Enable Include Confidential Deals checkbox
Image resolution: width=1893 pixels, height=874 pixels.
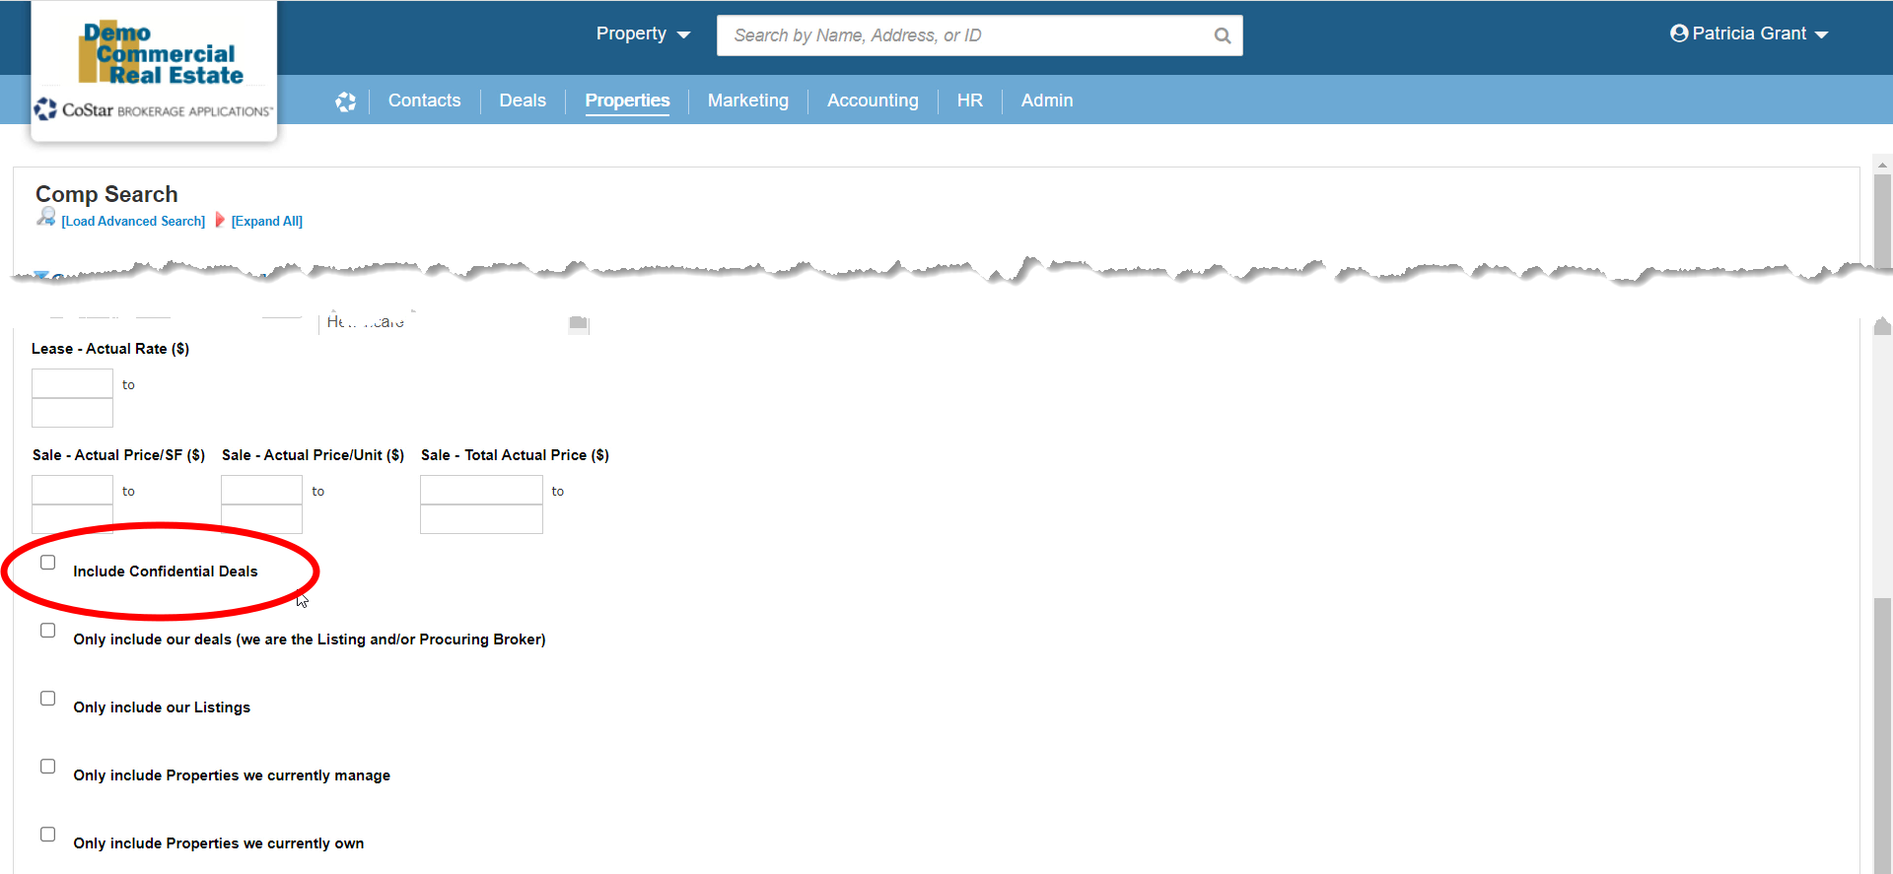(47, 563)
